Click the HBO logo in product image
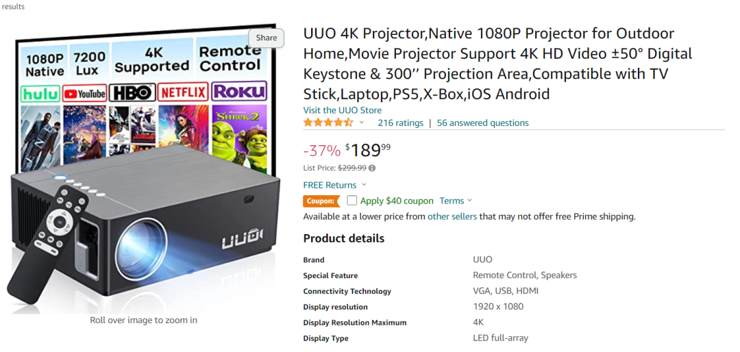Image resolution: width=740 pixels, height=352 pixels. tap(132, 92)
